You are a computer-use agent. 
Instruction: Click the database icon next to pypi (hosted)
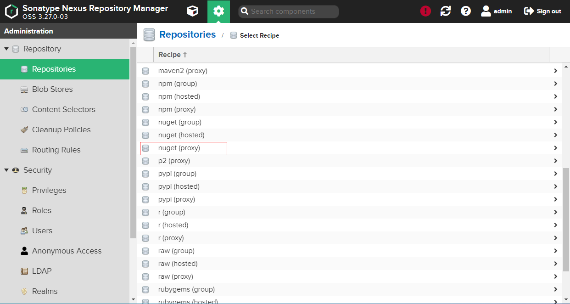145,187
